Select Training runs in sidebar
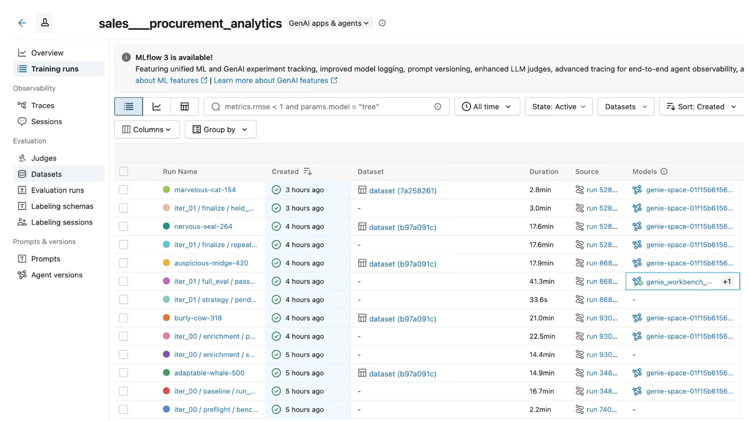 (59, 69)
